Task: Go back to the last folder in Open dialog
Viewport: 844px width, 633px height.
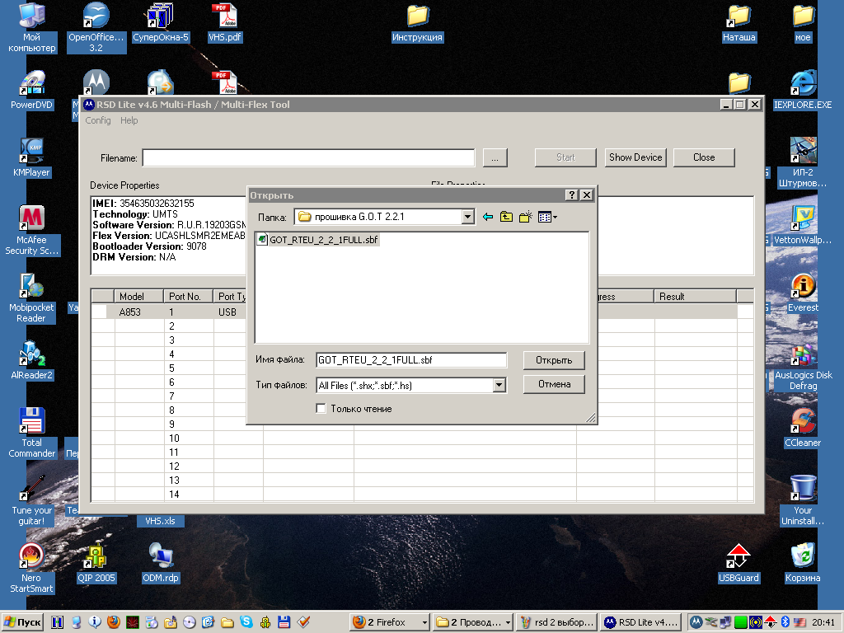Action: (x=488, y=217)
